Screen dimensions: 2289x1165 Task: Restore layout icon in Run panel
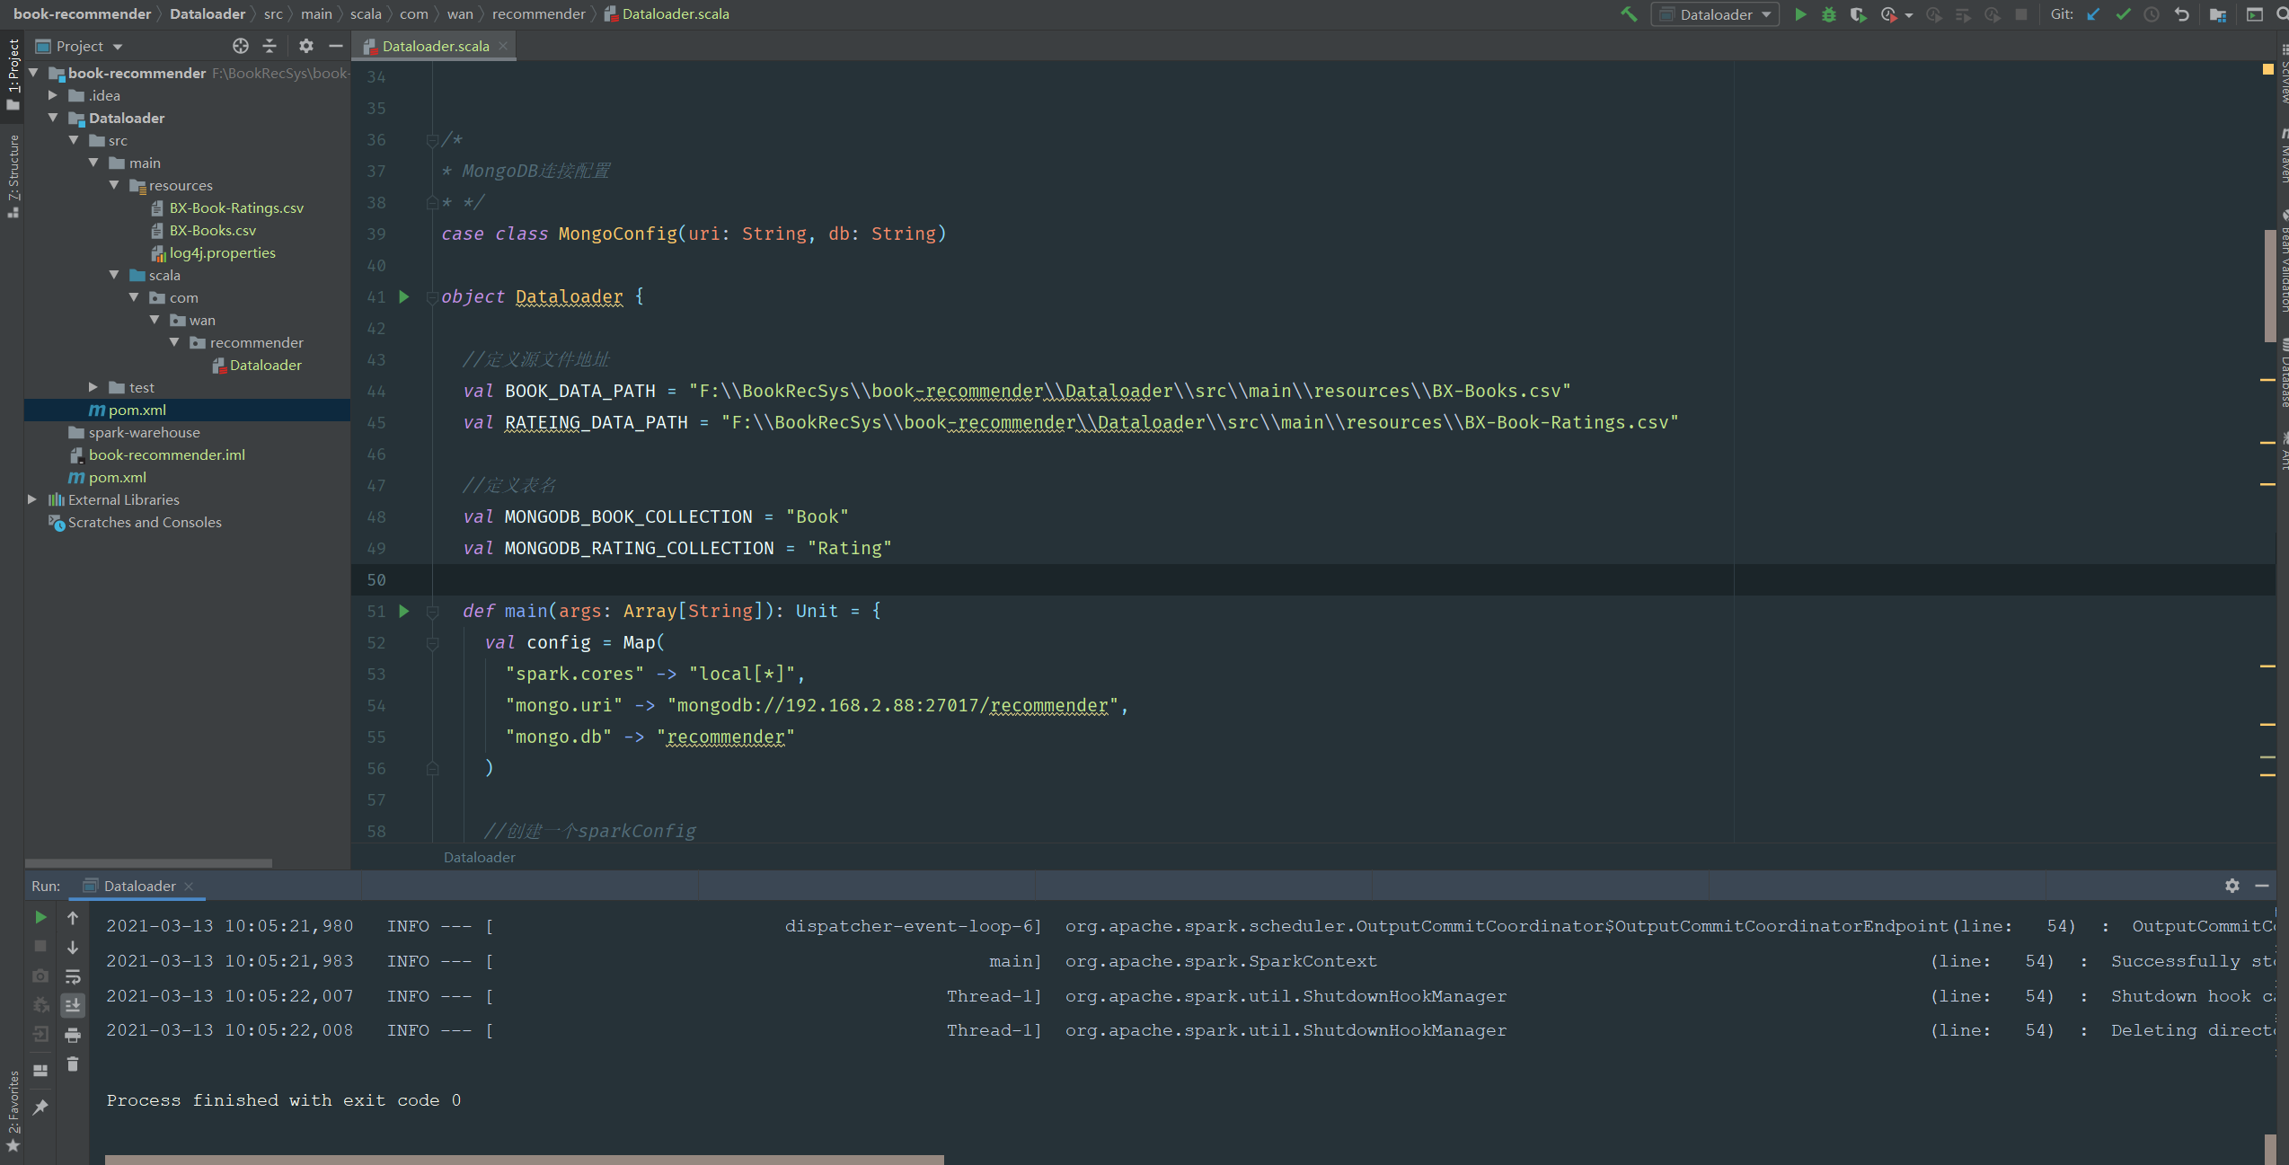tap(40, 1070)
